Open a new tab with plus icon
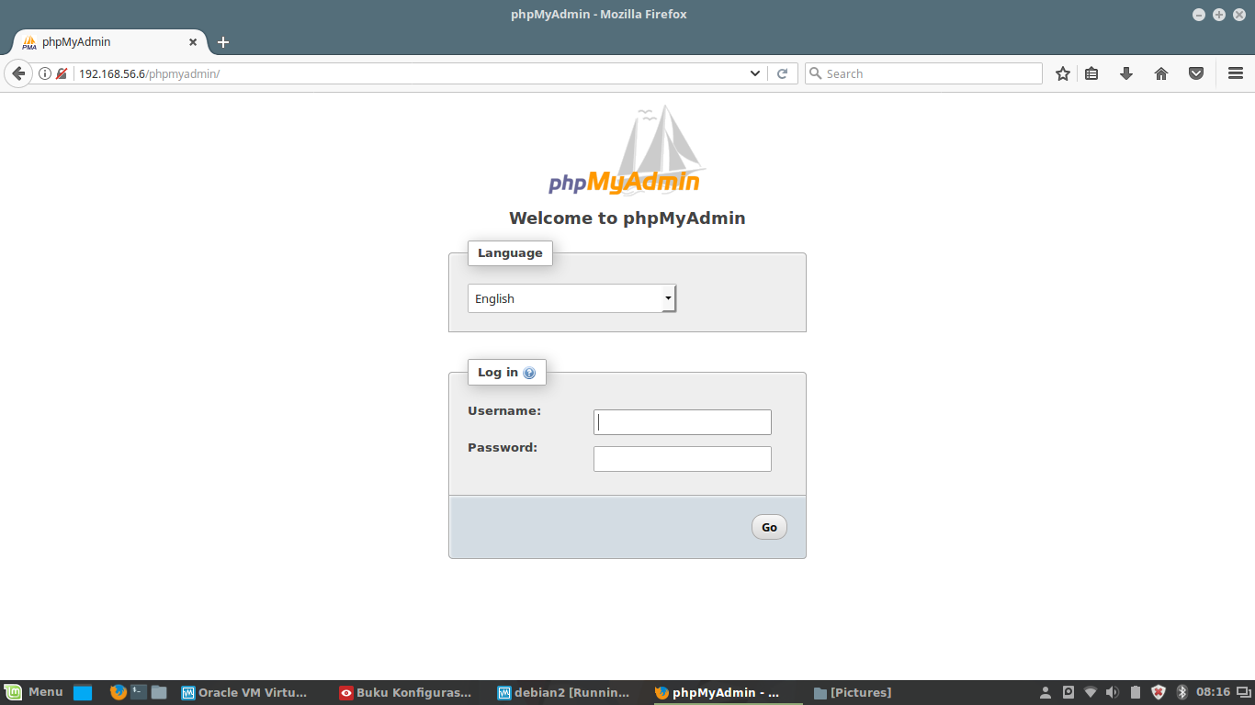This screenshot has height=705, width=1255. click(x=223, y=42)
